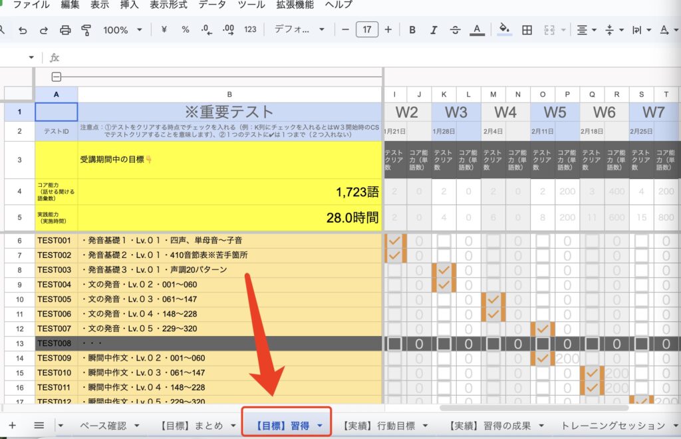Click the undo arrow icon
The image size is (681, 439).
pos(23,30)
